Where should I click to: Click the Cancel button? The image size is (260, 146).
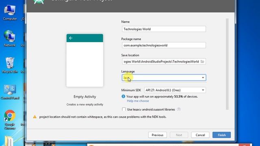(x=200, y=135)
